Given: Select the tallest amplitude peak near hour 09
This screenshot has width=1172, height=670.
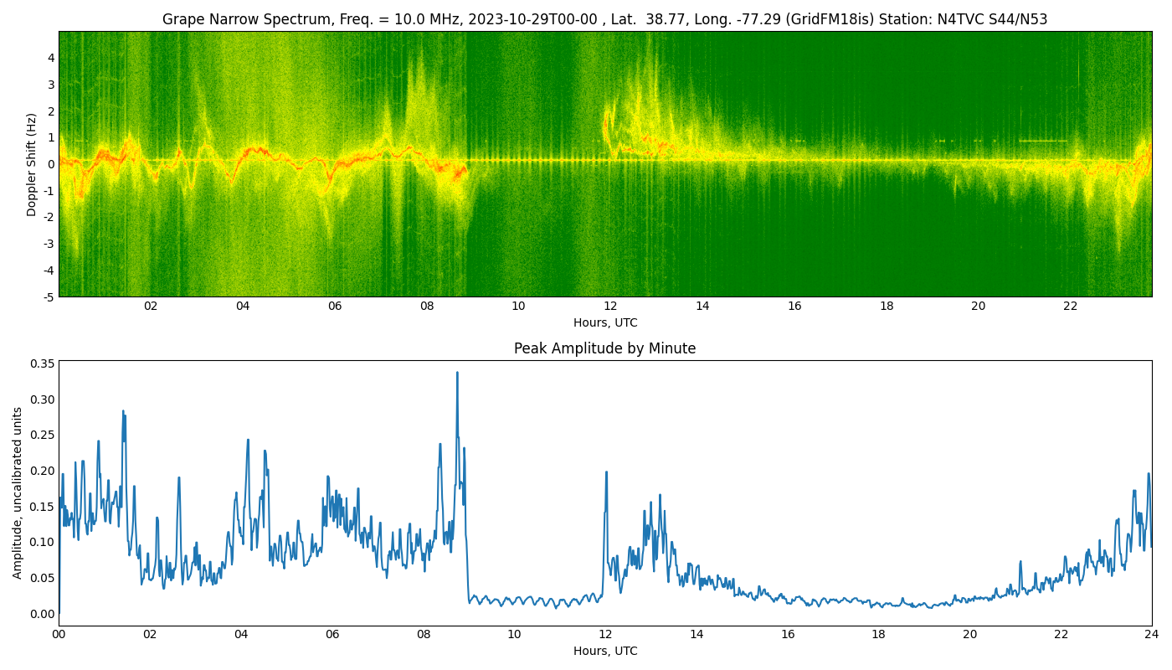Looking at the screenshot, I should (x=457, y=374).
